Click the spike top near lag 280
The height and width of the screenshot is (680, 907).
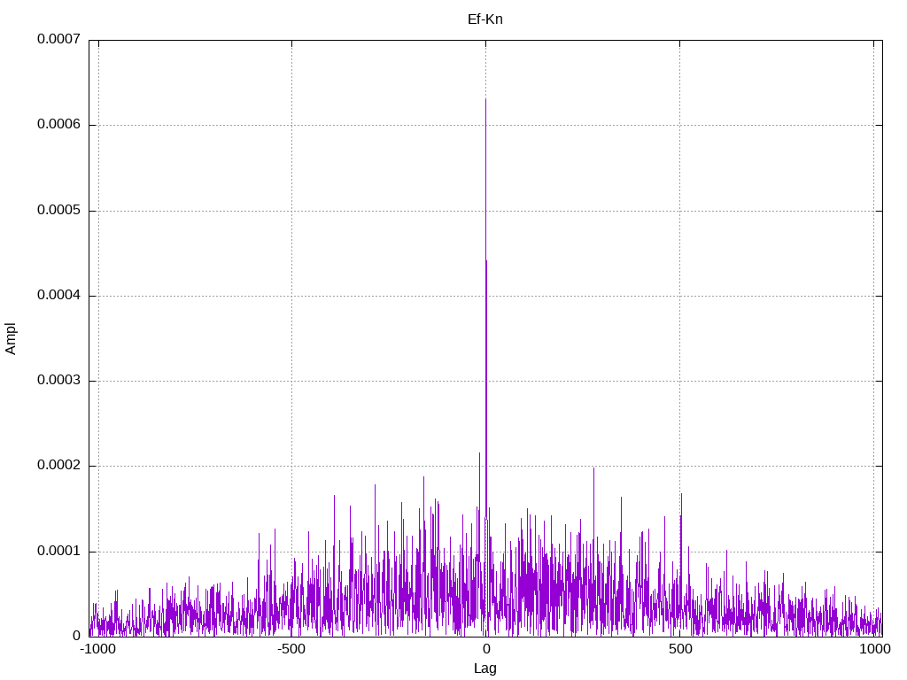(x=593, y=469)
